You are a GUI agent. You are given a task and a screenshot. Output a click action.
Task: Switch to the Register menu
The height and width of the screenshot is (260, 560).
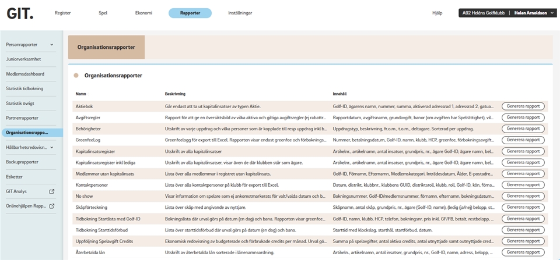click(62, 13)
